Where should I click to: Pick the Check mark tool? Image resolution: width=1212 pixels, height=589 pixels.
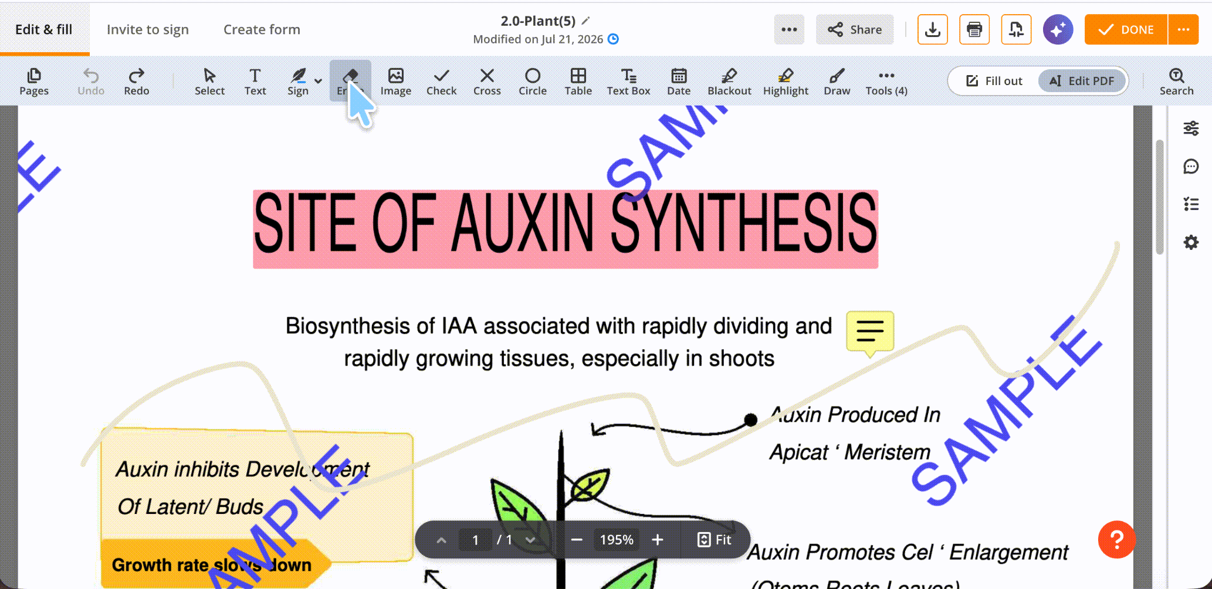coord(441,82)
